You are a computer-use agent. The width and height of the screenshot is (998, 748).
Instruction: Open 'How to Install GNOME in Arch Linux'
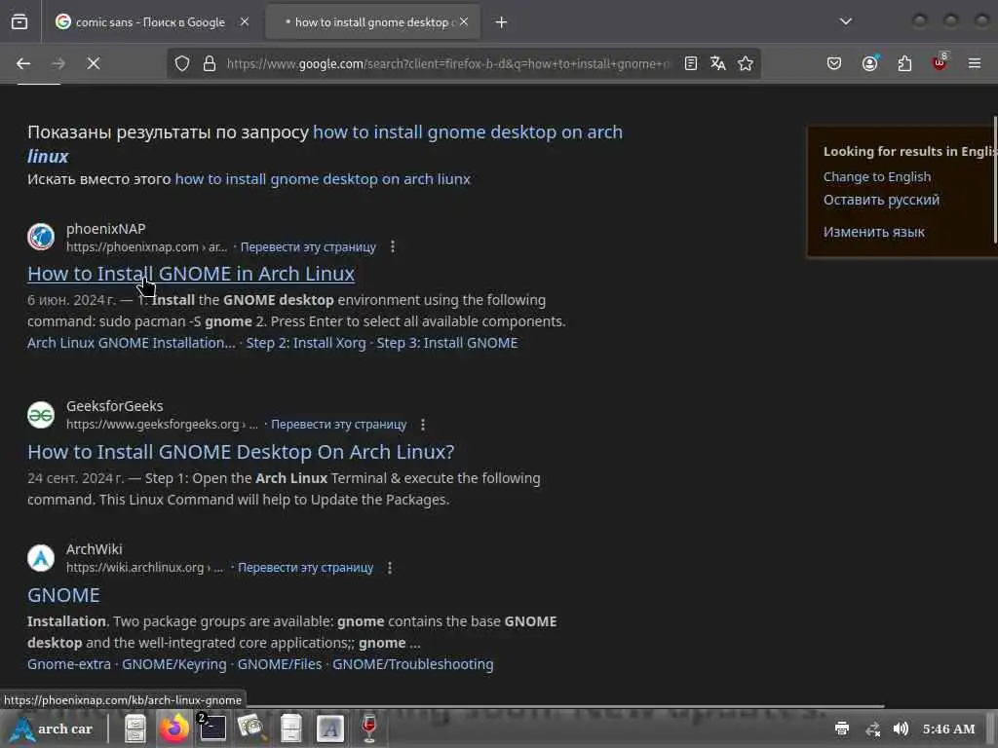point(191,274)
